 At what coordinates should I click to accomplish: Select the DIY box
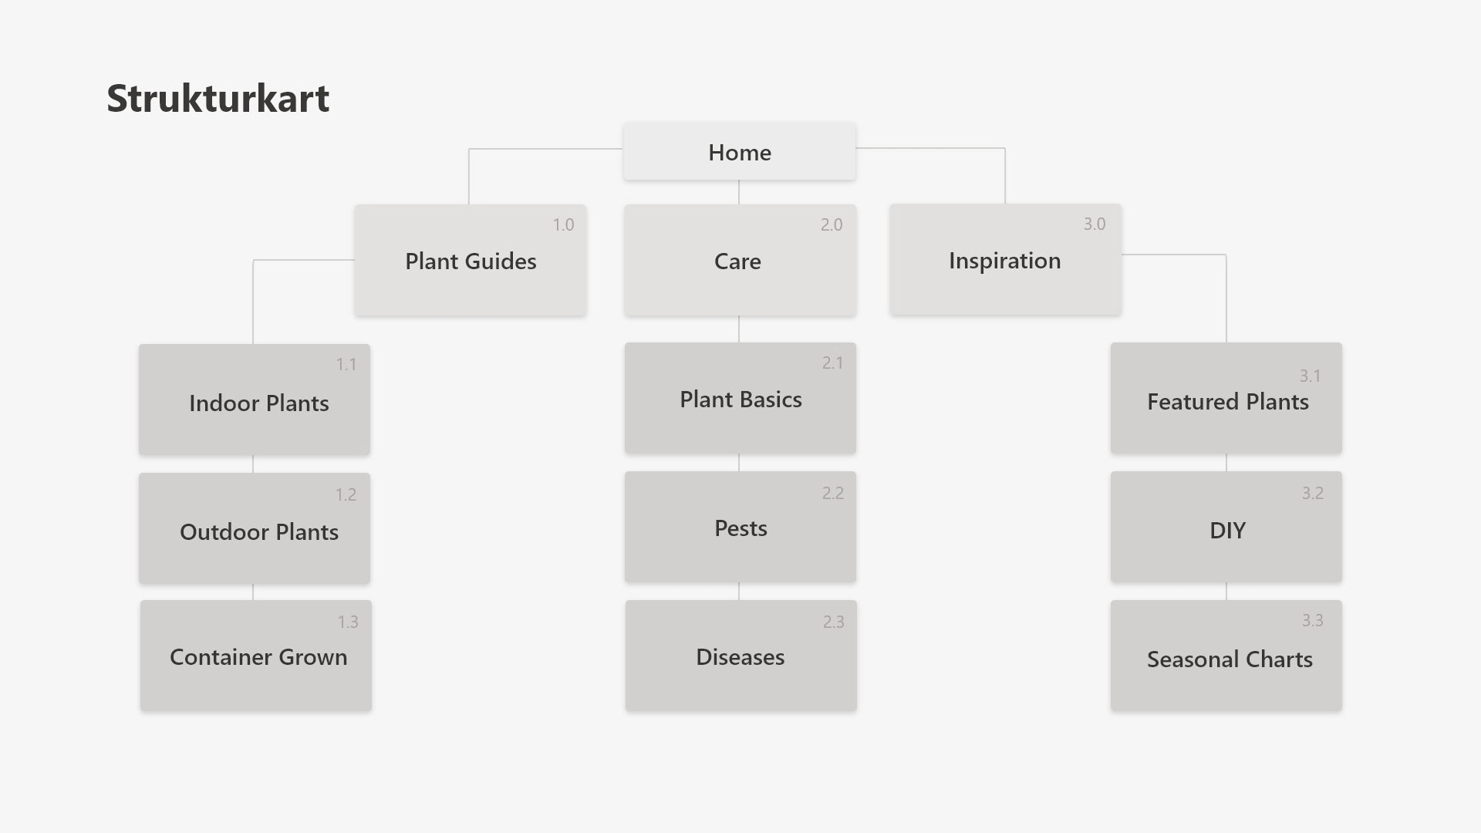(x=1226, y=527)
